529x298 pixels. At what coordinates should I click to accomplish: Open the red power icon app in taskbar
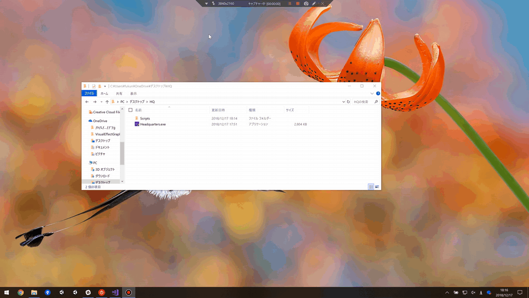pos(102,293)
